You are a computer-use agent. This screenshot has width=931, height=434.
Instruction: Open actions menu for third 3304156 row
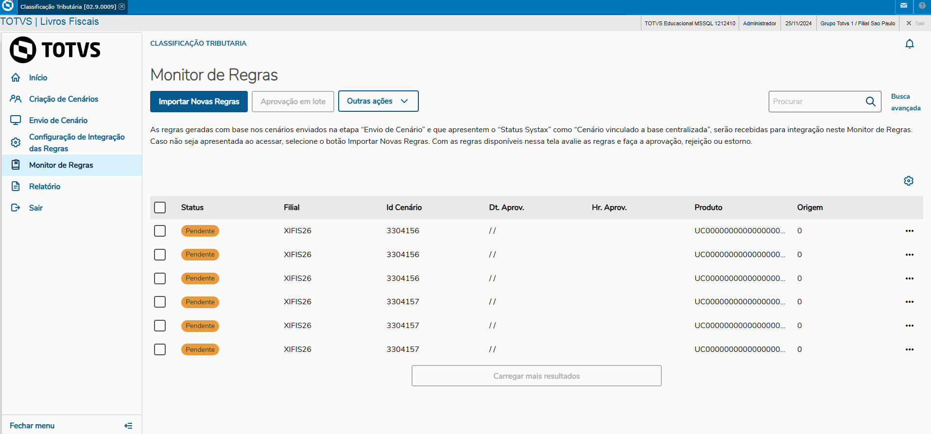coord(910,278)
